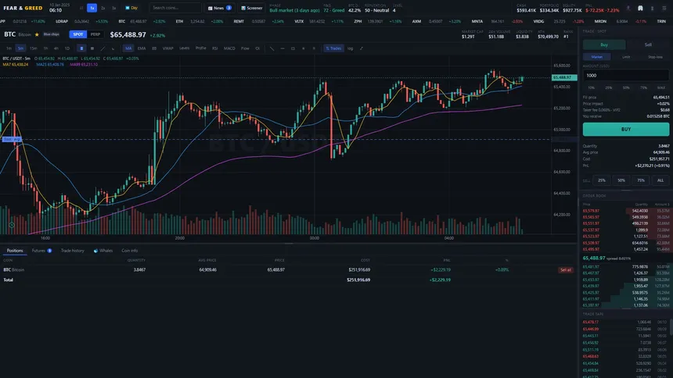673x378 pixels.
Task: Choose Limit order type
Action: (626, 57)
